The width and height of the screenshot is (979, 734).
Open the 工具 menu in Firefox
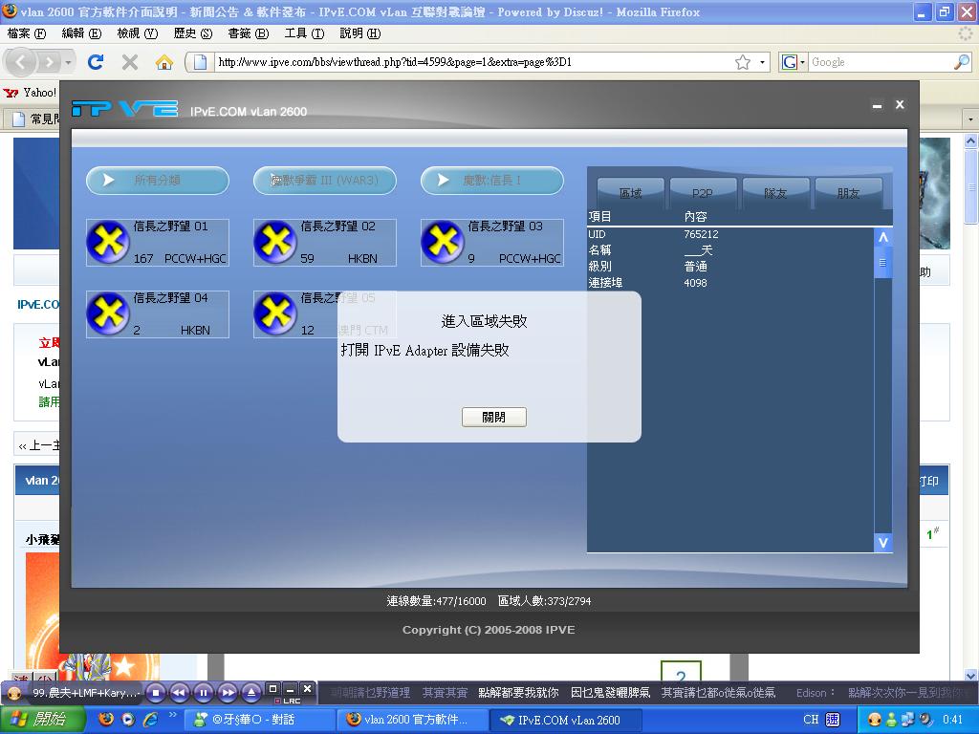click(304, 33)
